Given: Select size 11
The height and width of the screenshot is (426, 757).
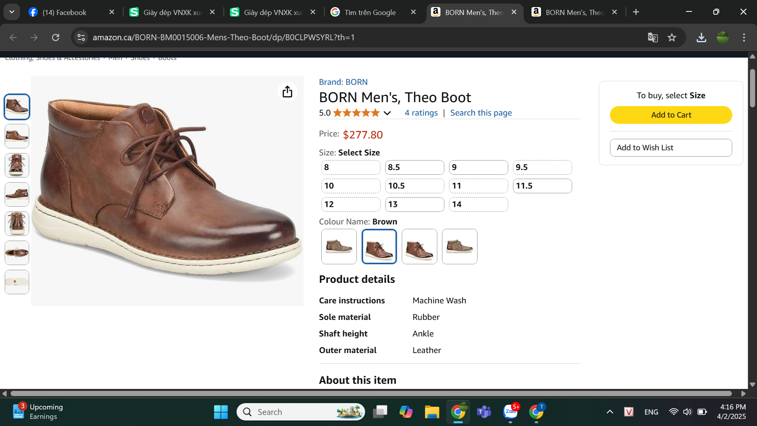Looking at the screenshot, I should pyautogui.click(x=478, y=186).
